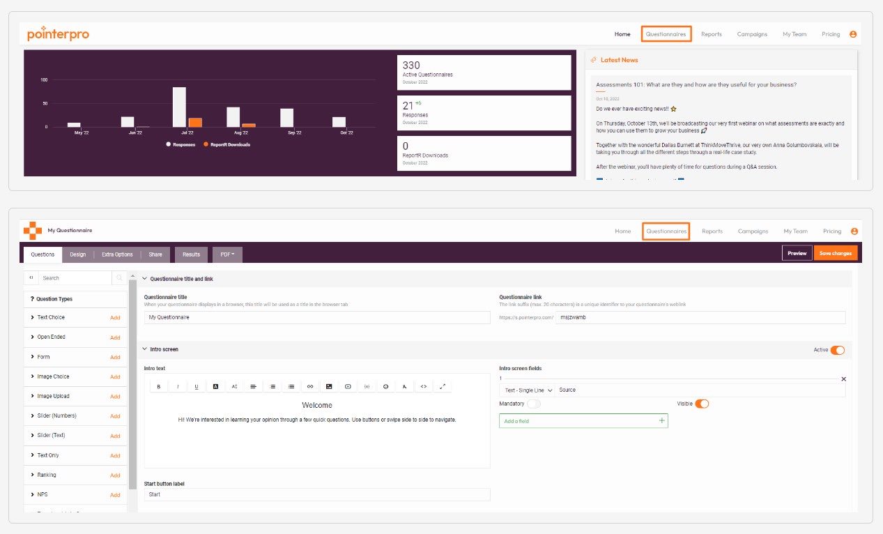
Task: Insert an image into the intro text
Action: coord(329,386)
